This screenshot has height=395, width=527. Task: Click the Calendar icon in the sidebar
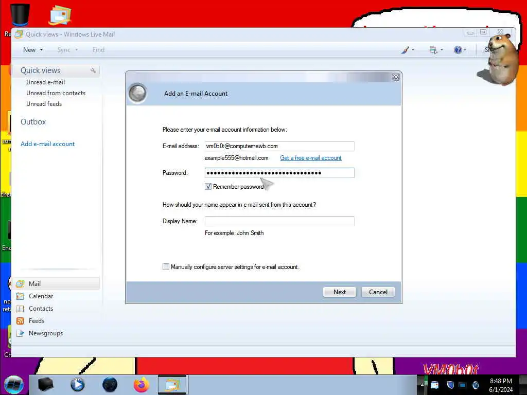(20, 296)
